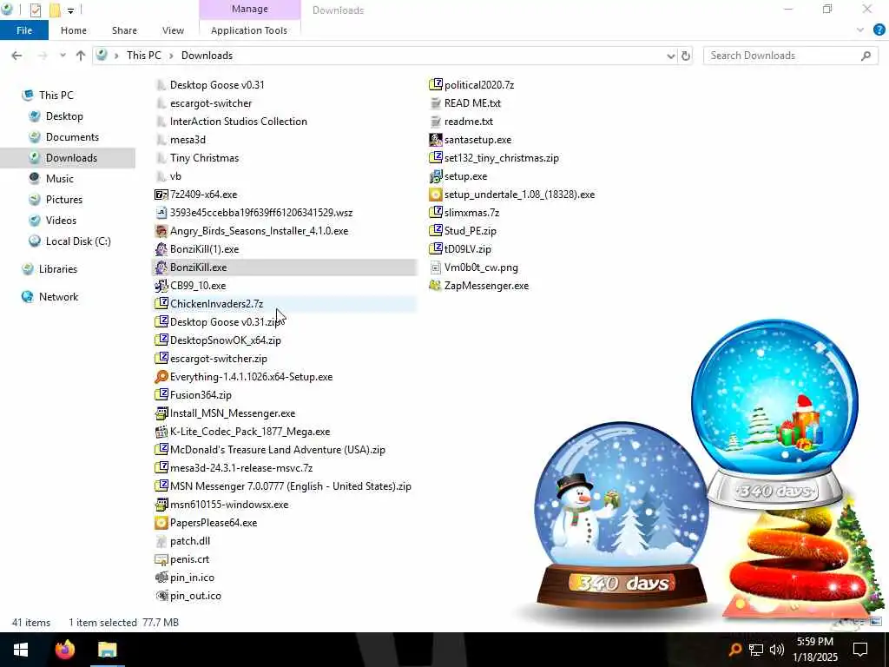
Task: Click File Explorer taskbar icon
Action: (107, 650)
